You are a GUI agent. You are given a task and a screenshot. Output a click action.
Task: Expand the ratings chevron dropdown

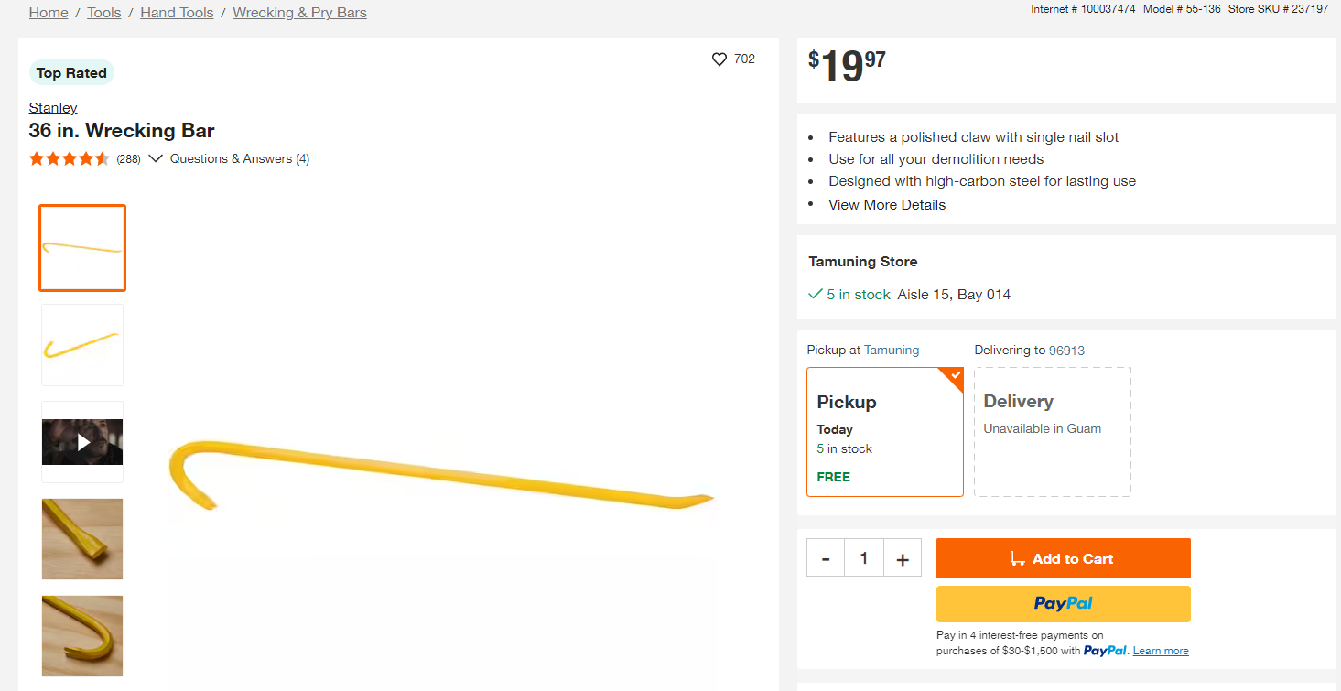[156, 158]
